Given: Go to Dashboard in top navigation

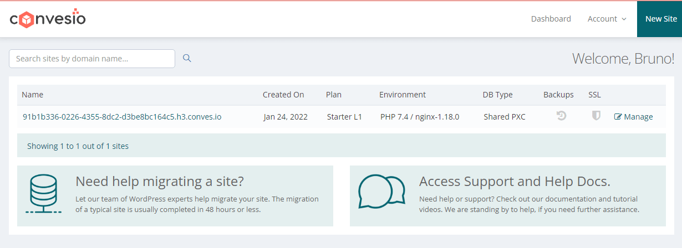Looking at the screenshot, I should (551, 19).
